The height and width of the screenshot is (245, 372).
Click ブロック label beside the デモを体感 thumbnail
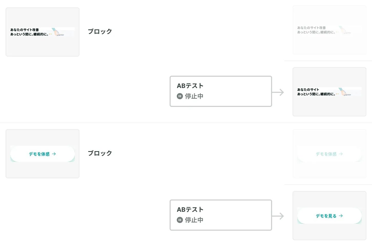coord(100,153)
